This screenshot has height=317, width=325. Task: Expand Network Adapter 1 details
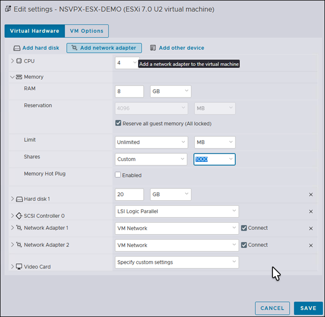point(12,228)
